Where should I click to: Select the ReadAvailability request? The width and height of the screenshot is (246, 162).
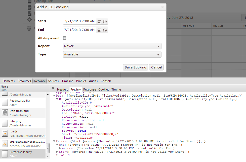(x=23, y=103)
